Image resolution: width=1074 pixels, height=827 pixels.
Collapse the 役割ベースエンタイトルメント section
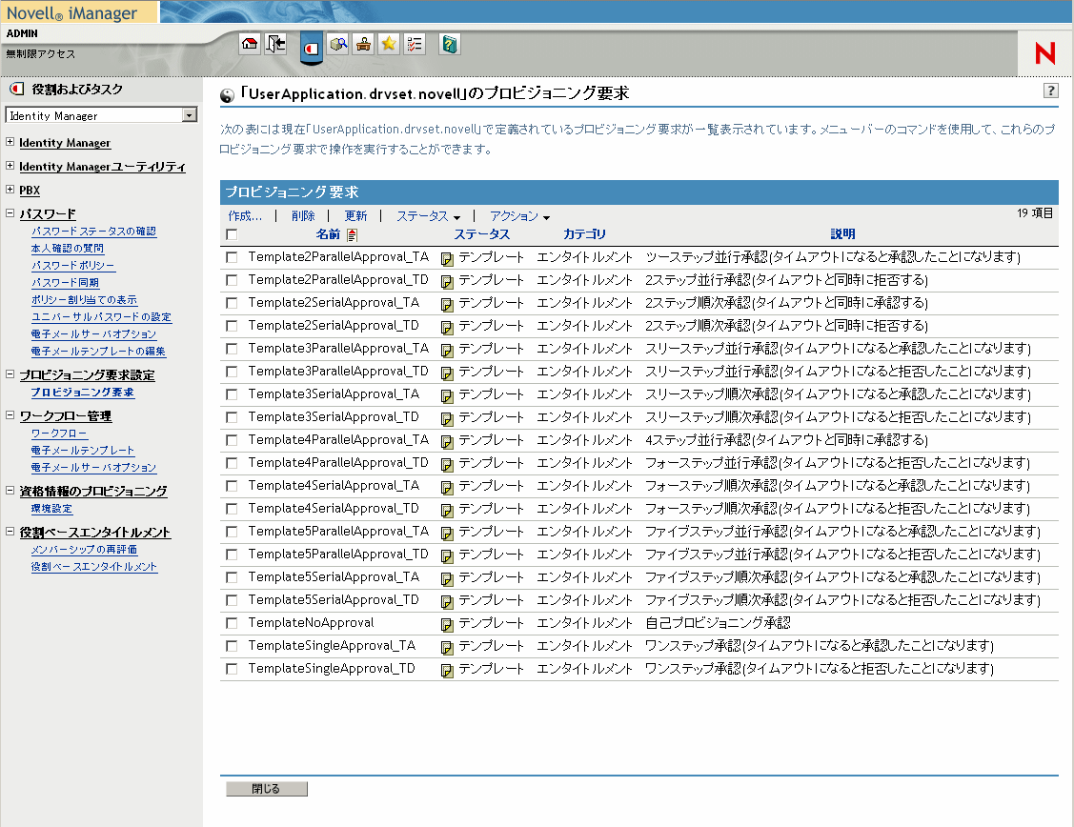pyautogui.click(x=10, y=532)
